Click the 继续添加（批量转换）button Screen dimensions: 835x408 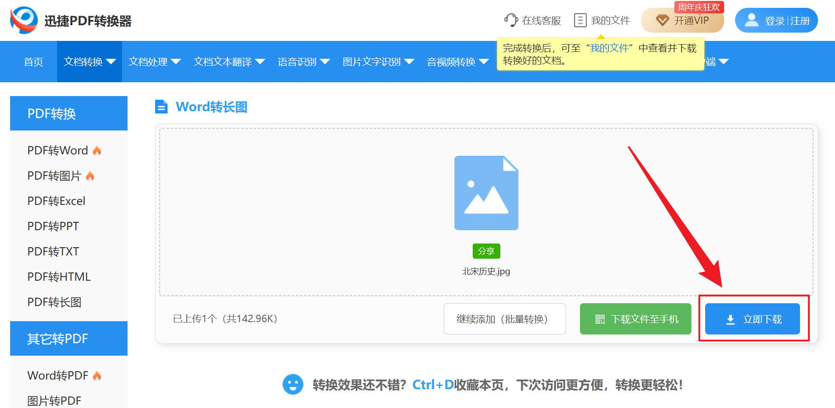click(x=505, y=319)
